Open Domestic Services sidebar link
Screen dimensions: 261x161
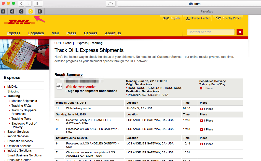tap(20, 141)
